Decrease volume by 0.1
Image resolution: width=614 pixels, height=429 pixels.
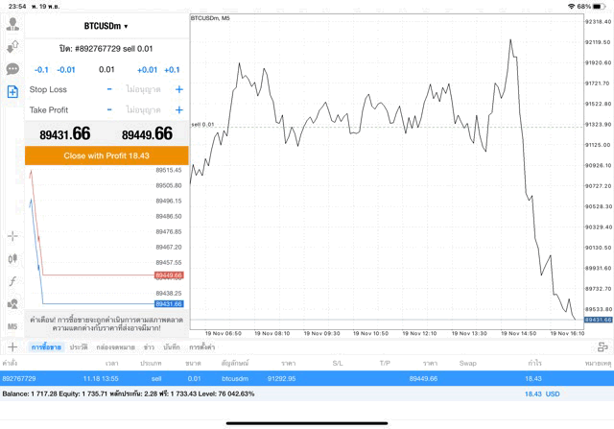41,70
